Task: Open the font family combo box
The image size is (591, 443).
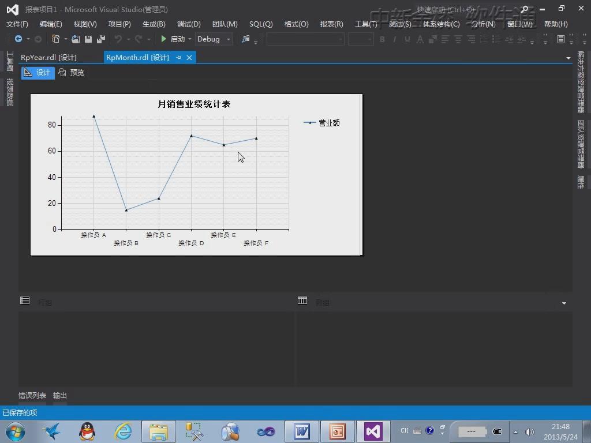Action: (305, 39)
